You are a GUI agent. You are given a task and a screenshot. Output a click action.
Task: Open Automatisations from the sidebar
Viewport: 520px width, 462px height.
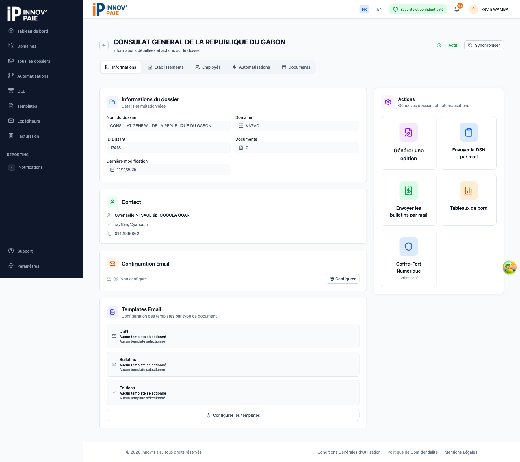tap(32, 76)
